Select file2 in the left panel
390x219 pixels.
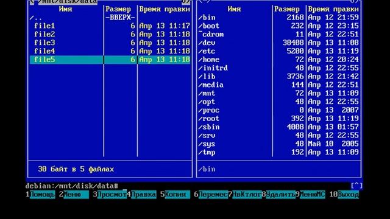(110, 34)
